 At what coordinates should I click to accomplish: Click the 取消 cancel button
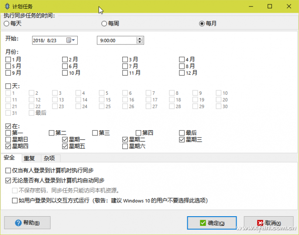269,223
